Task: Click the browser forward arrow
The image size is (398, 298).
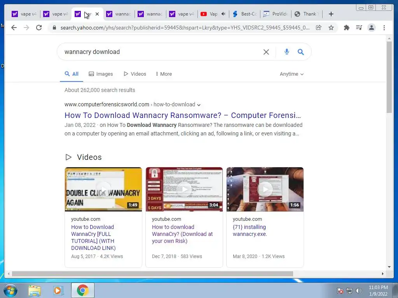Action: tap(26, 28)
